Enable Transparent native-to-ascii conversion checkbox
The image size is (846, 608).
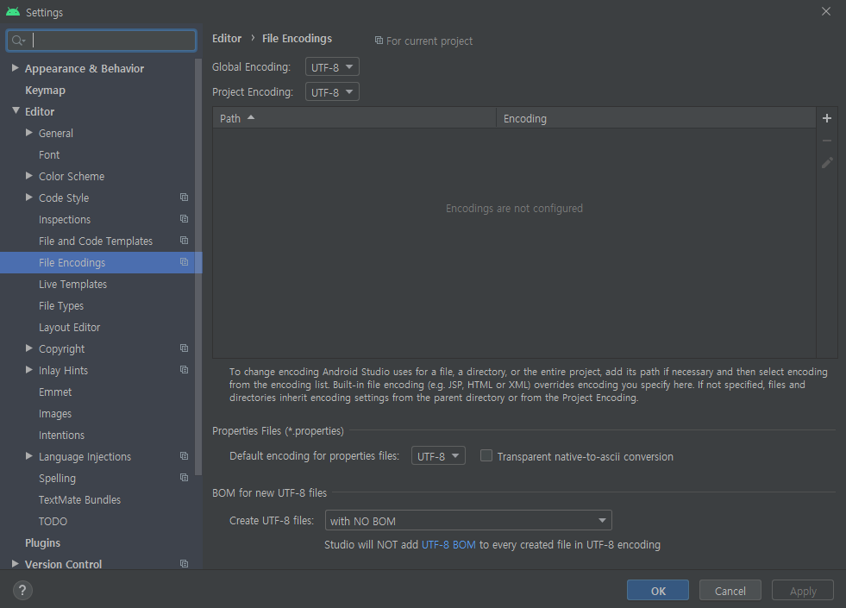(x=486, y=456)
